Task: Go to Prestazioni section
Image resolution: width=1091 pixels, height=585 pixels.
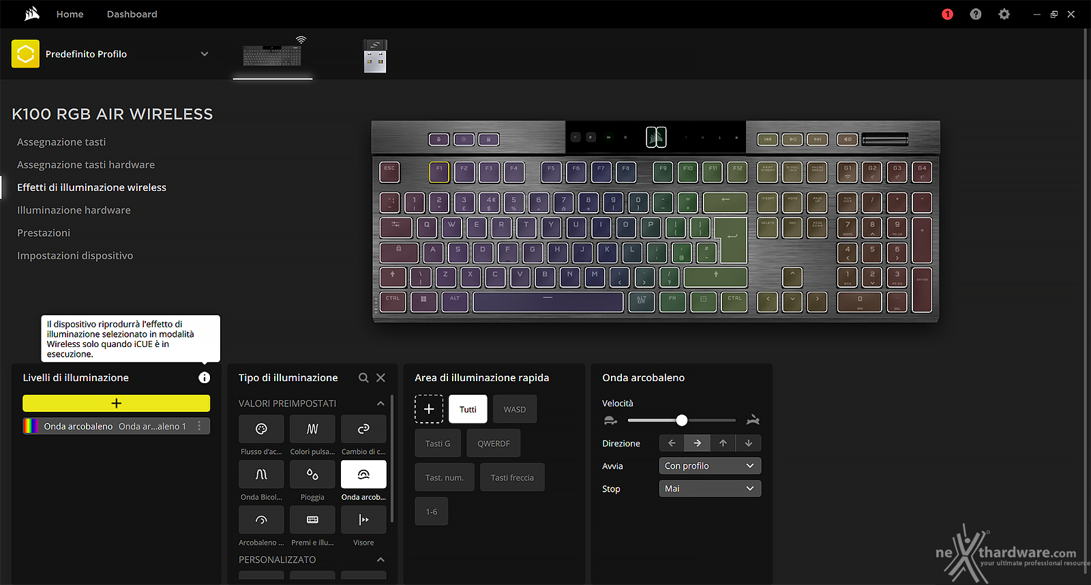Action: click(44, 232)
